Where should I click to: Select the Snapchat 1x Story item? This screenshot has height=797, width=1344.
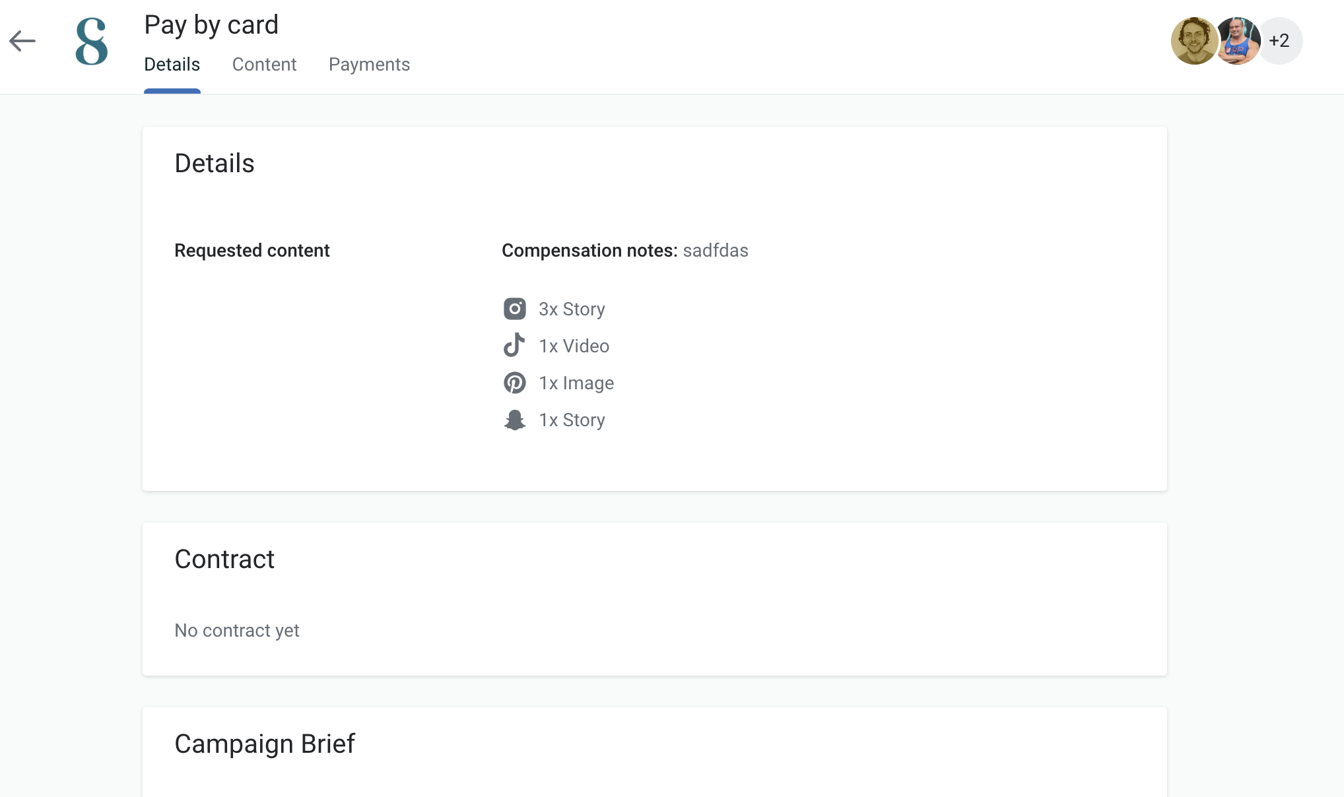pos(572,420)
